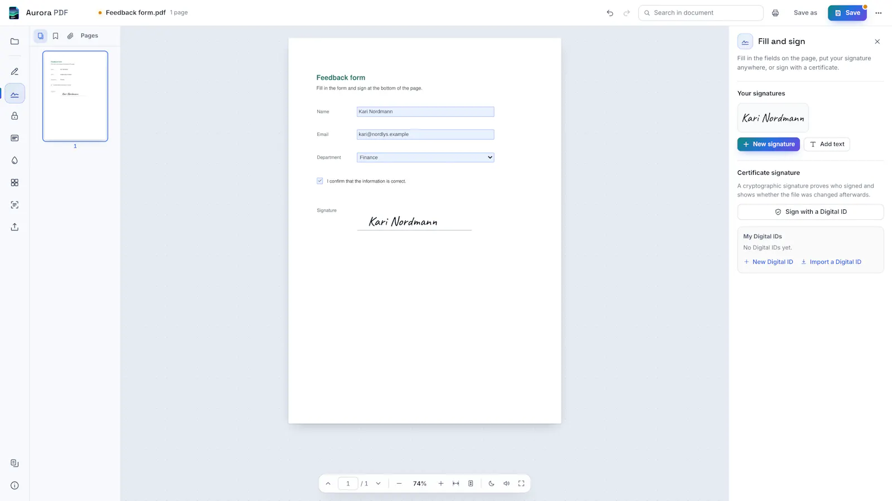892x501 pixels.
Task: Click the page number input box
Action: point(348,484)
